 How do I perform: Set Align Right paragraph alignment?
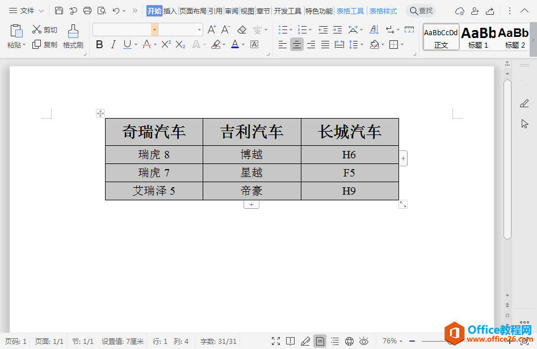click(x=311, y=44)
